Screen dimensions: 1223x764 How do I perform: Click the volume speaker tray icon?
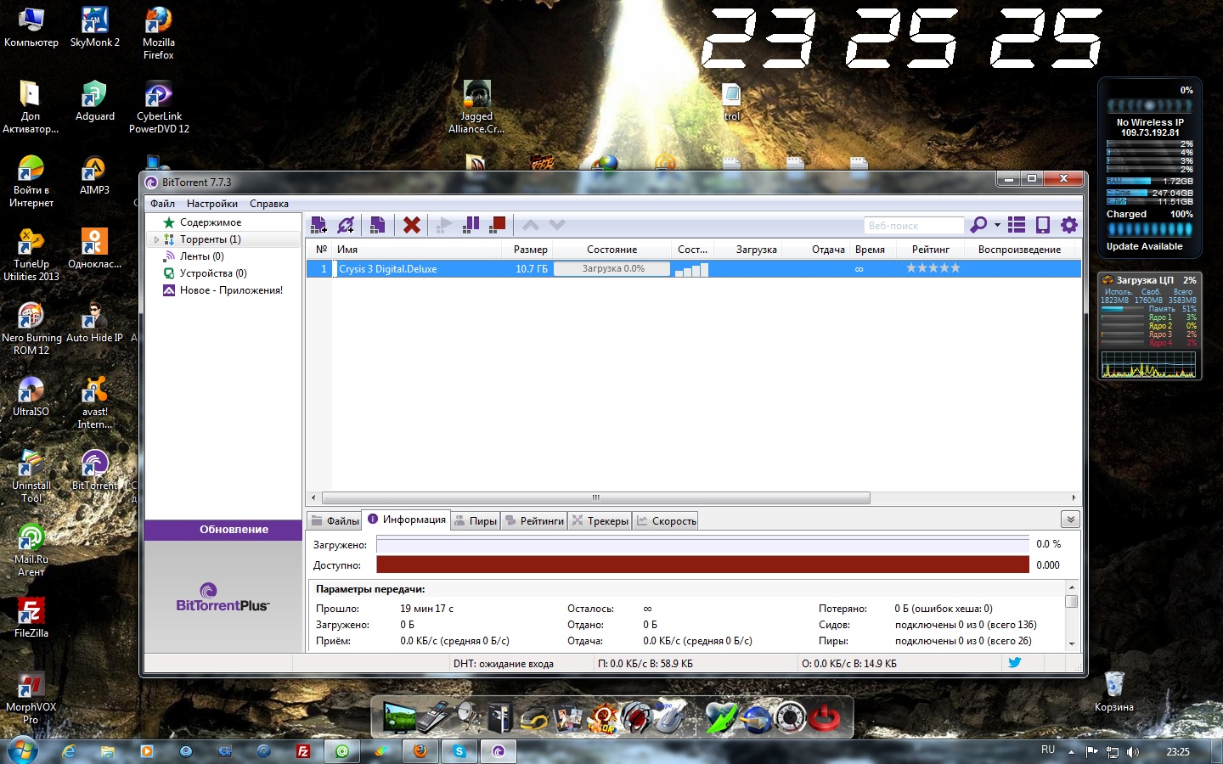[x=1132, y=752]
